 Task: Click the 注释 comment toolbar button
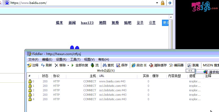33,65
